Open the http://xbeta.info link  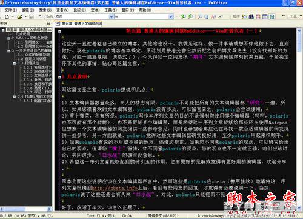click(x=115, y=188)
